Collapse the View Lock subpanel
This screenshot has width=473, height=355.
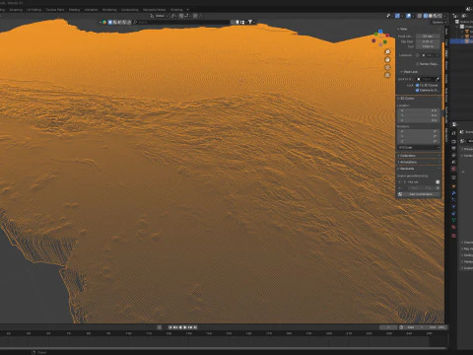[x=409, y=72]
